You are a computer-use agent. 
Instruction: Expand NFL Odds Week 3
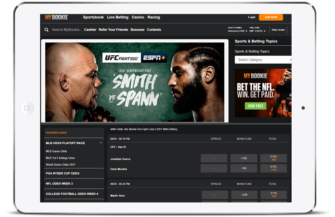74,184
